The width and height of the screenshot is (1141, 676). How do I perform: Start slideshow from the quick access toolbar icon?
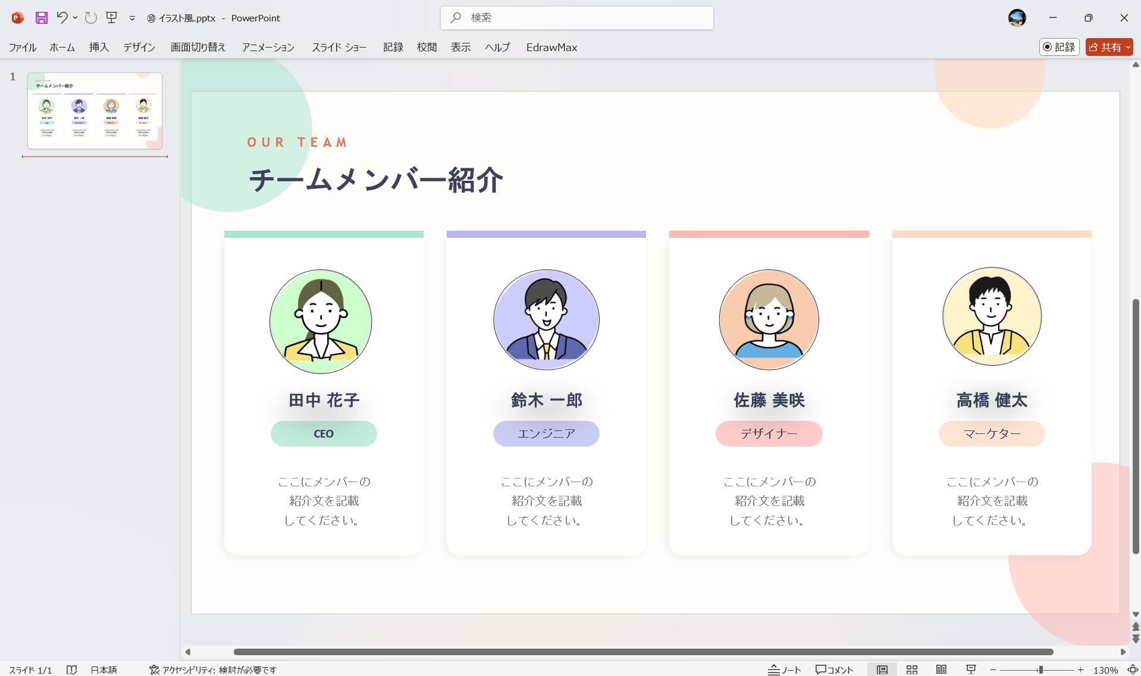tap(111, 18)
